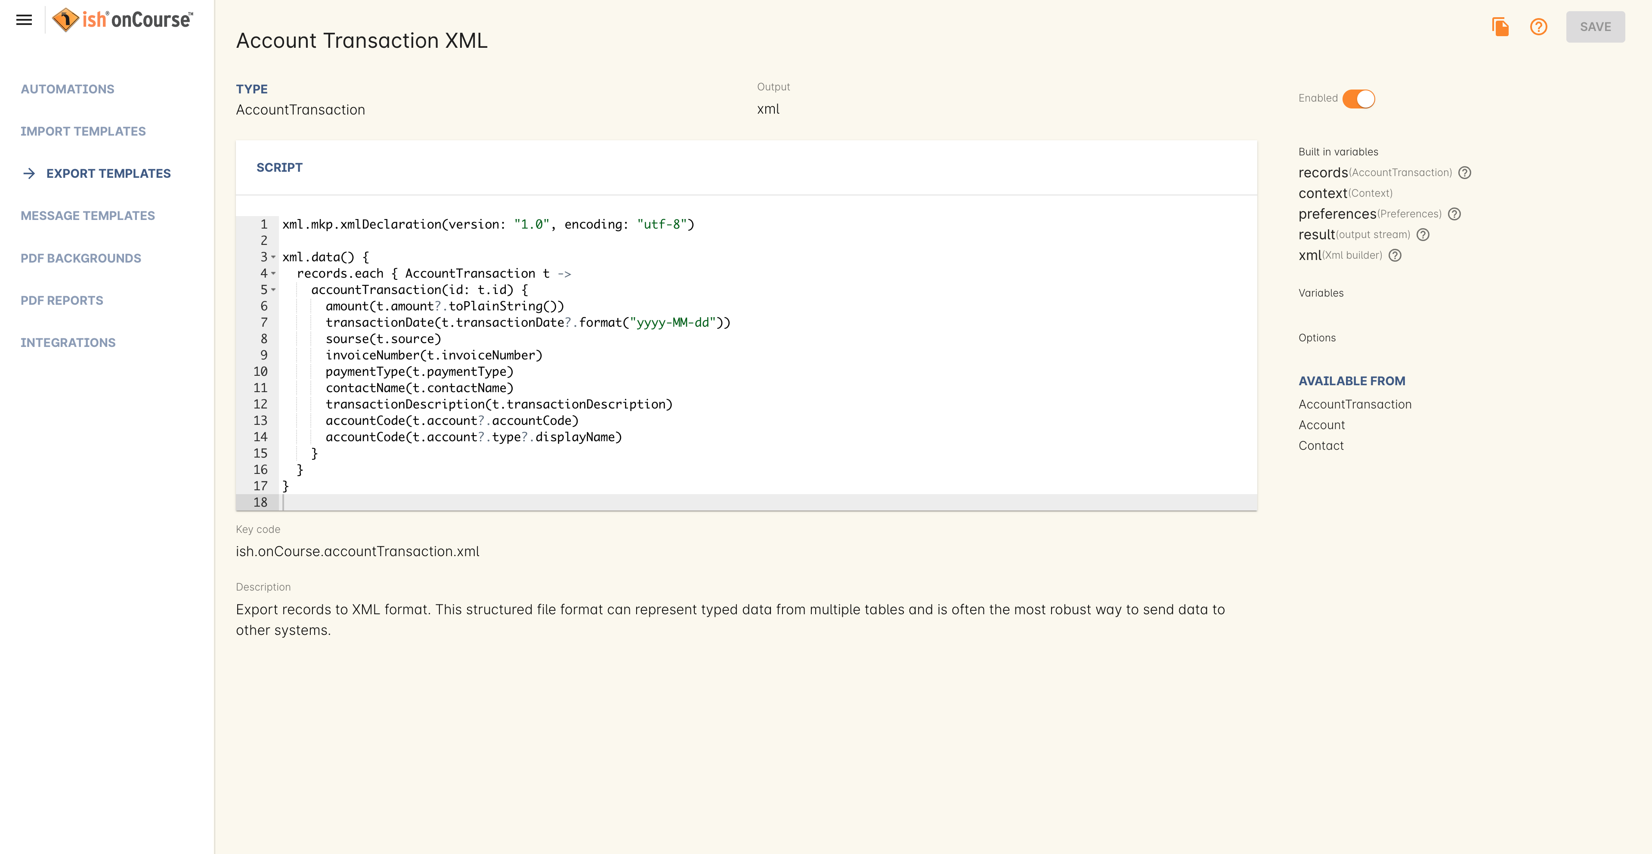Click the xml(Xml builder) help icon

(1396, 255)
